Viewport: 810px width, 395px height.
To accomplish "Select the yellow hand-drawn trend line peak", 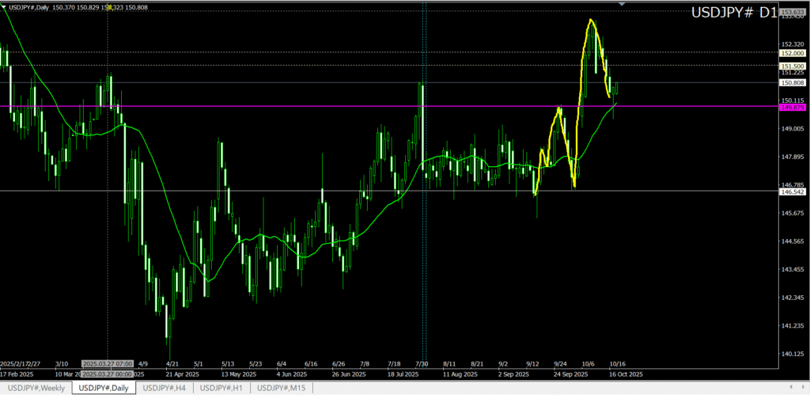I will (x=590, y=20).
